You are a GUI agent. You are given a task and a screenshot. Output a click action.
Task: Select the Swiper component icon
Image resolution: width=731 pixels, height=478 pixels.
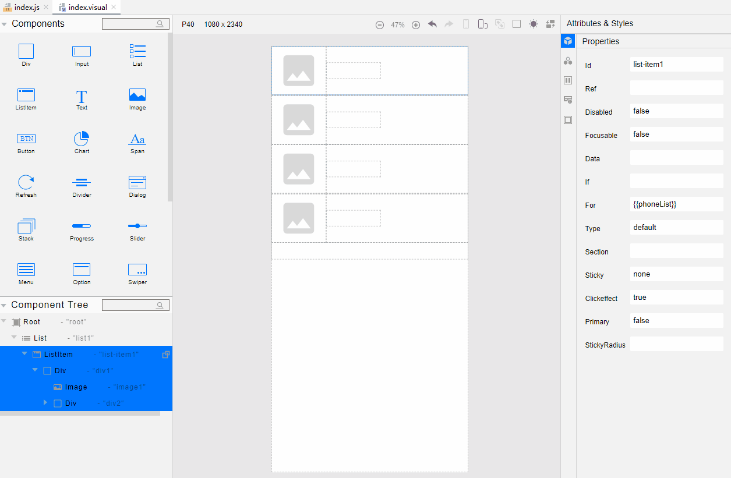[137, 270]
